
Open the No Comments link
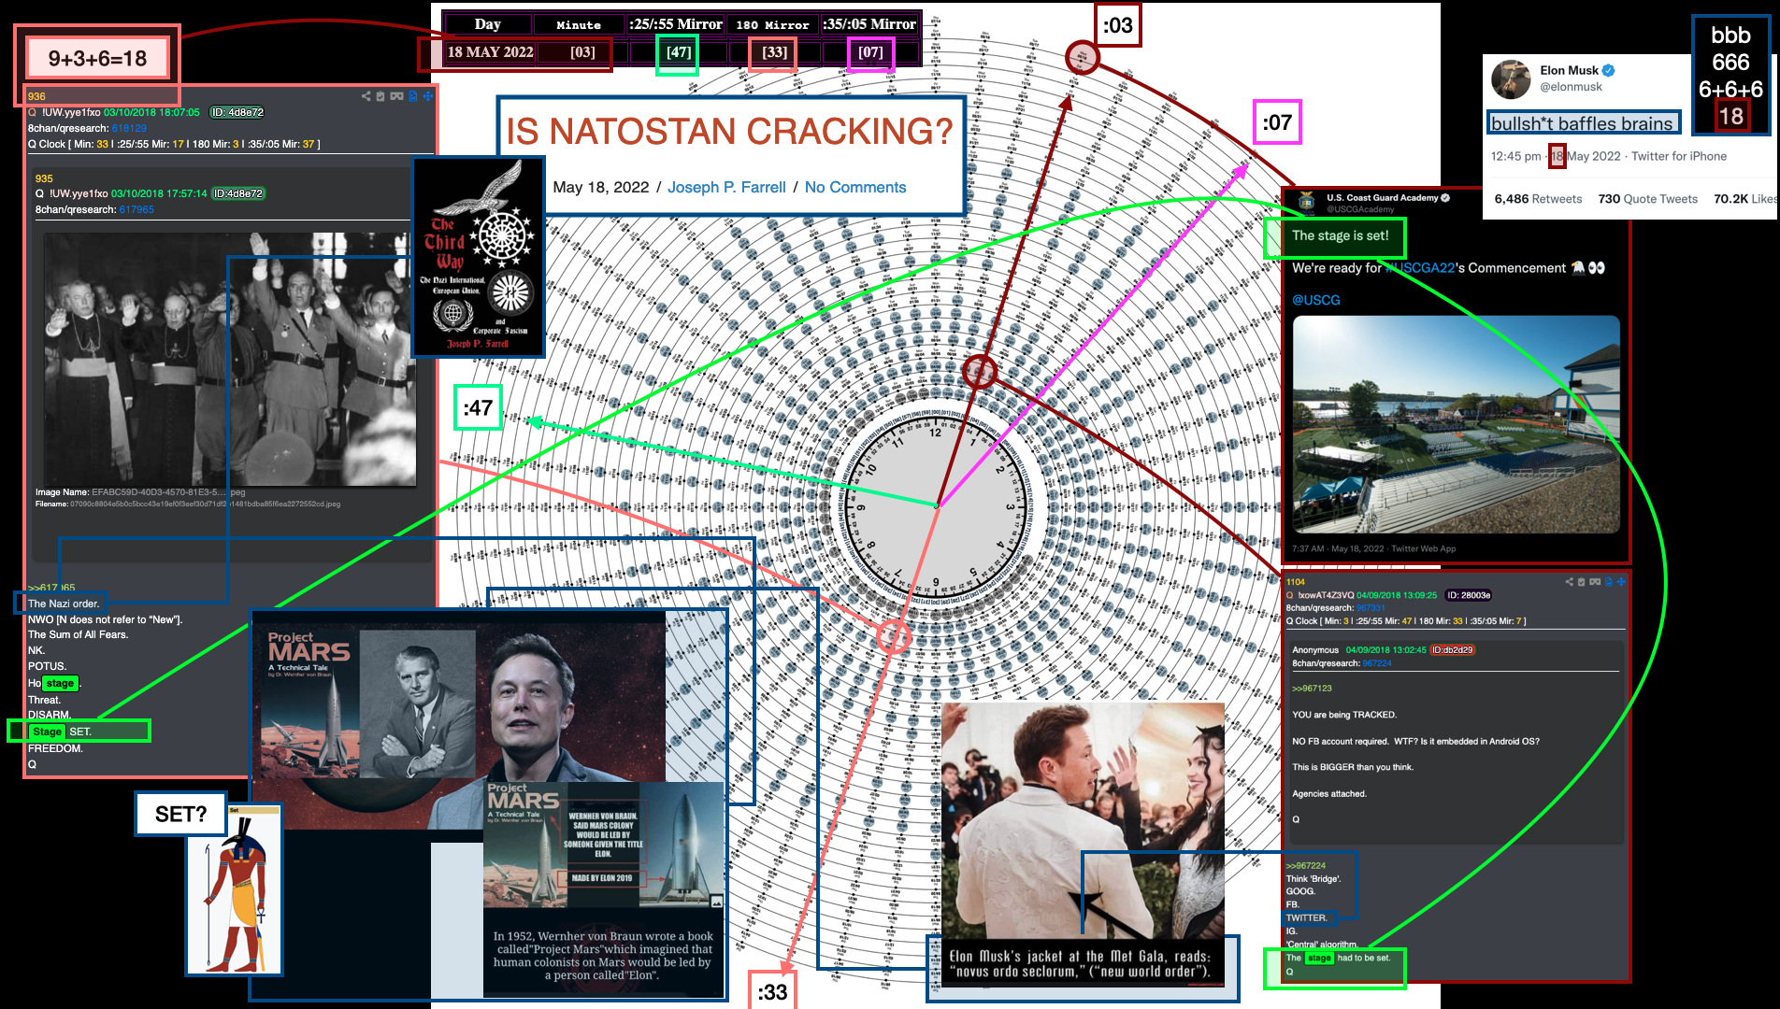[x=855, y=187]
